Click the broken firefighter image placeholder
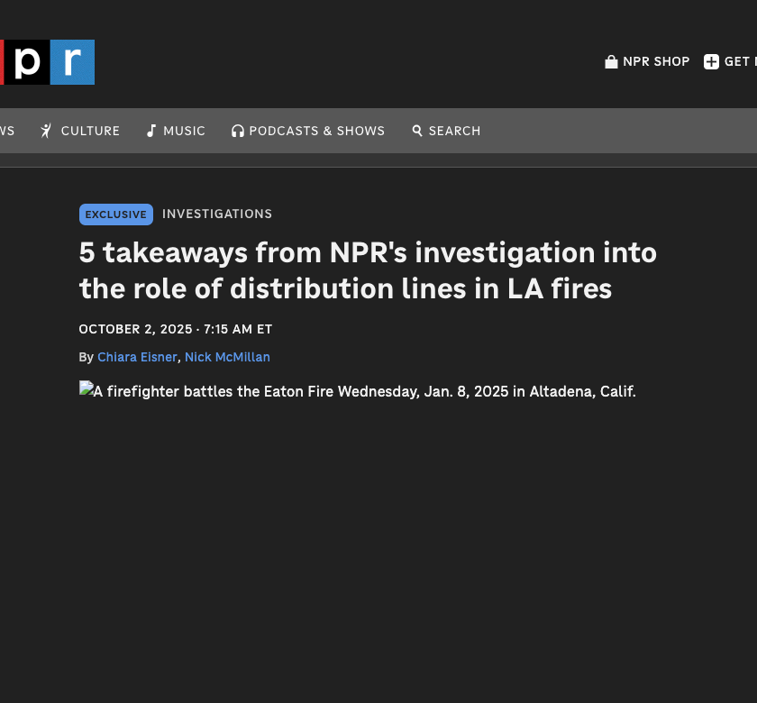Screen dimensions: 757x703 (87, 388)
